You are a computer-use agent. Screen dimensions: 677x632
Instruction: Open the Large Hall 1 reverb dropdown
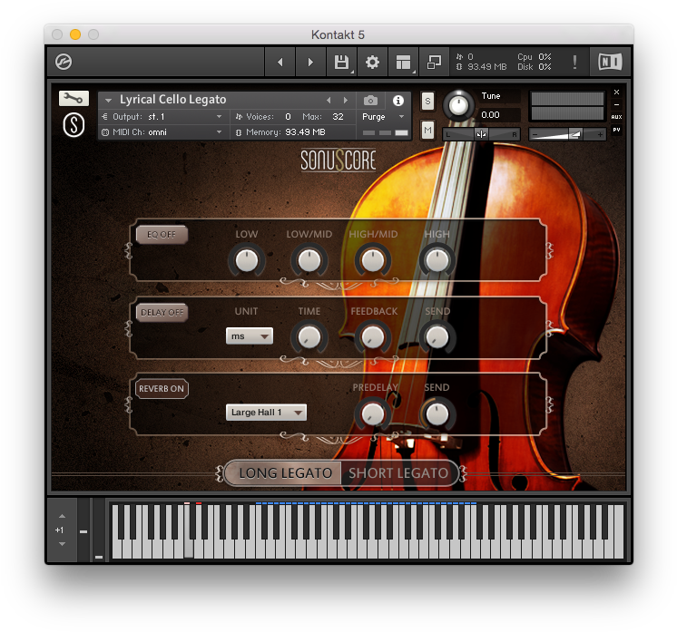pyautogui.click(x=267, y=413)
